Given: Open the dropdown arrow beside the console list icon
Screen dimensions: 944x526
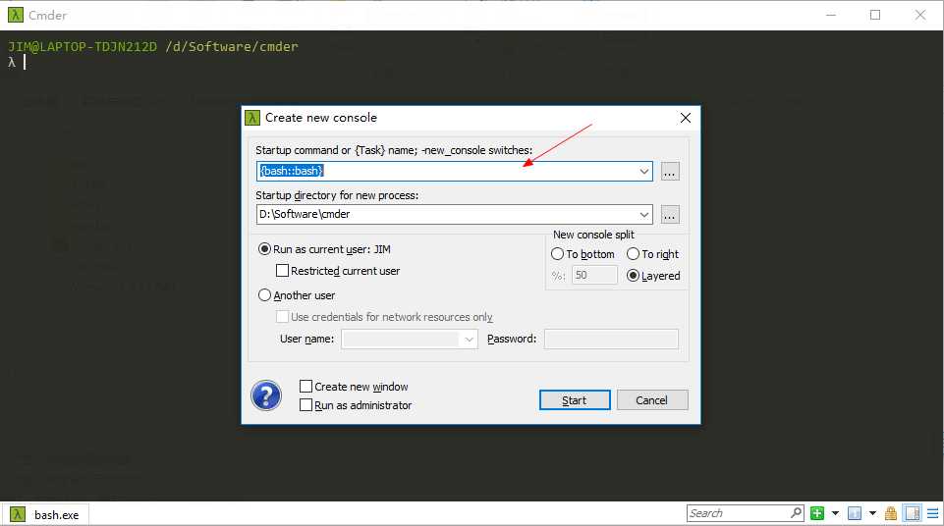Looking at the screenshot, I should pos(872,513).
